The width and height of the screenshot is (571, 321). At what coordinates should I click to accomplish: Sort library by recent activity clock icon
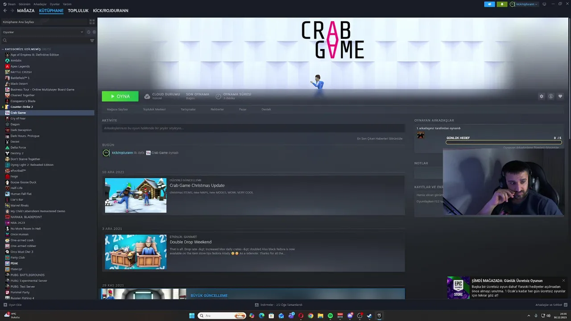(88, 32)
